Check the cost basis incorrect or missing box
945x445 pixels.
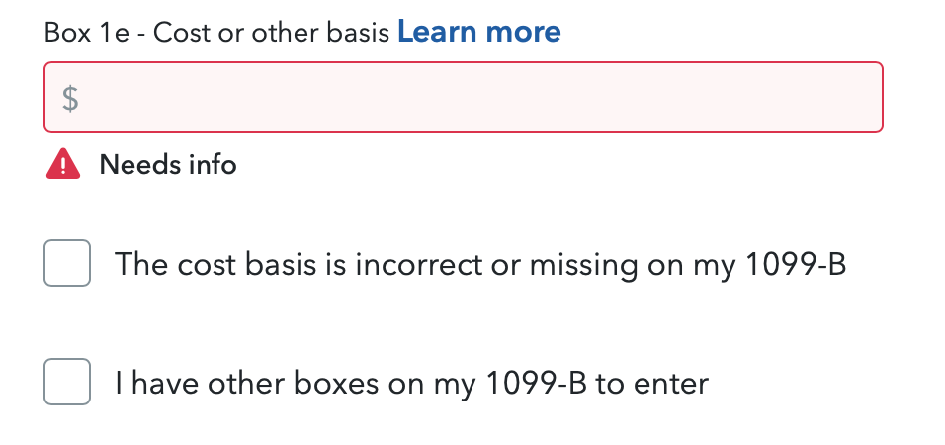(67, 263)
